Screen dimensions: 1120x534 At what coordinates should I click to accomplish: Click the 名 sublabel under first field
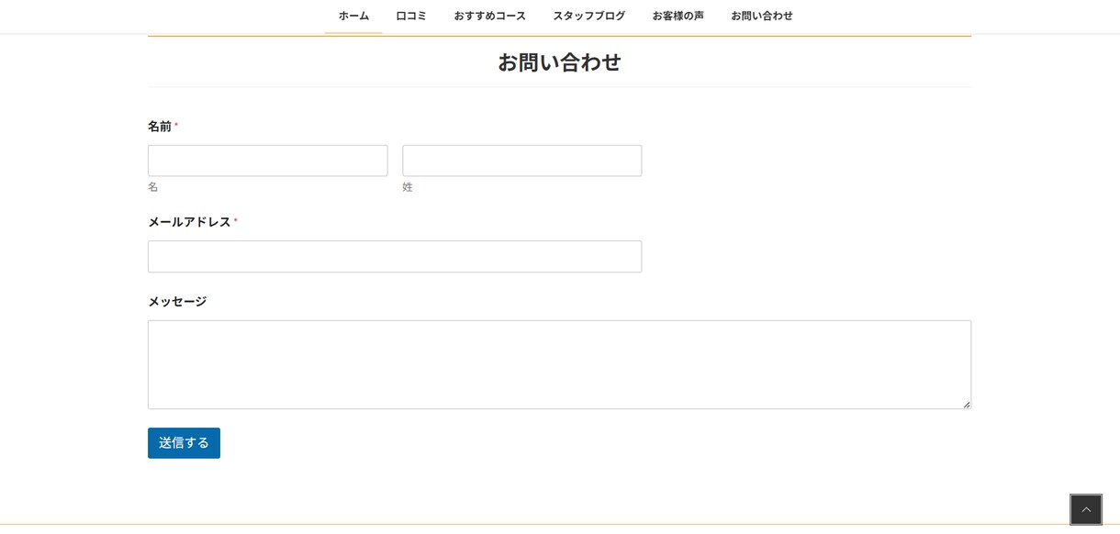(x=153, y=187)
